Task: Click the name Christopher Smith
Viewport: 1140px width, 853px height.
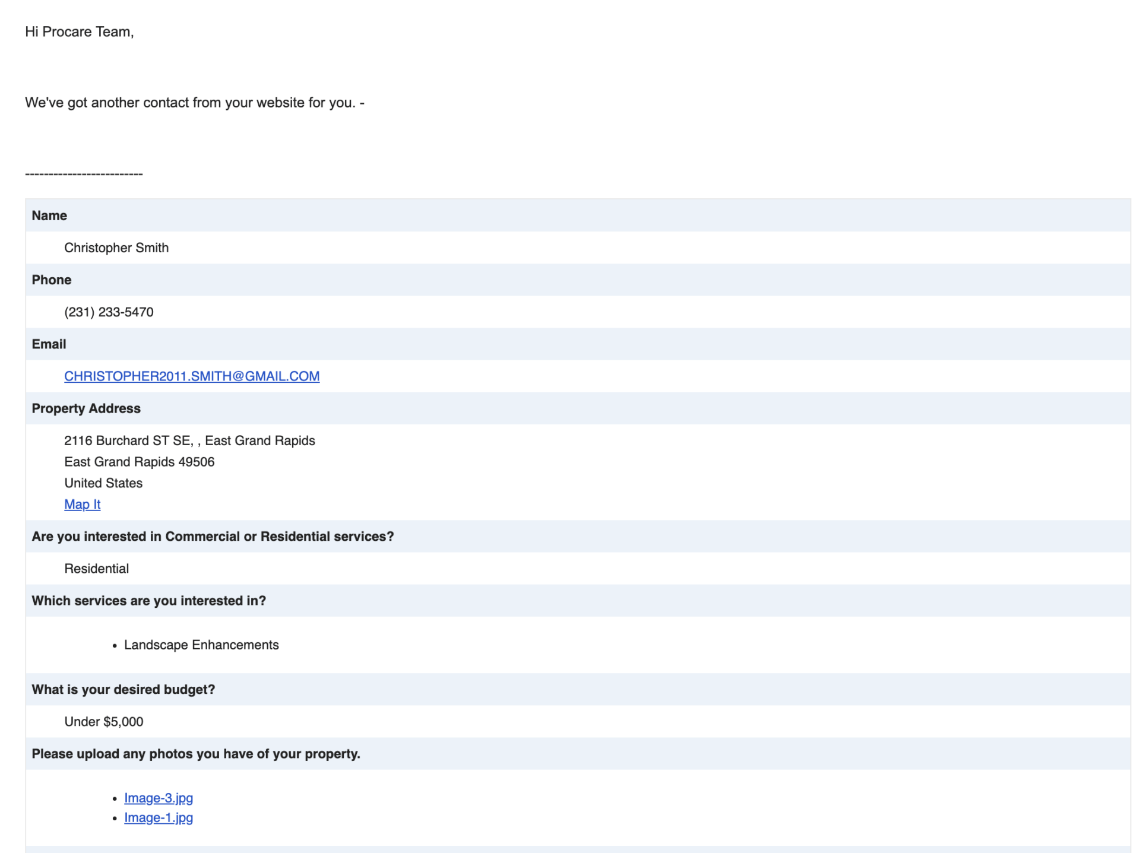Action: tap(116, 248)
